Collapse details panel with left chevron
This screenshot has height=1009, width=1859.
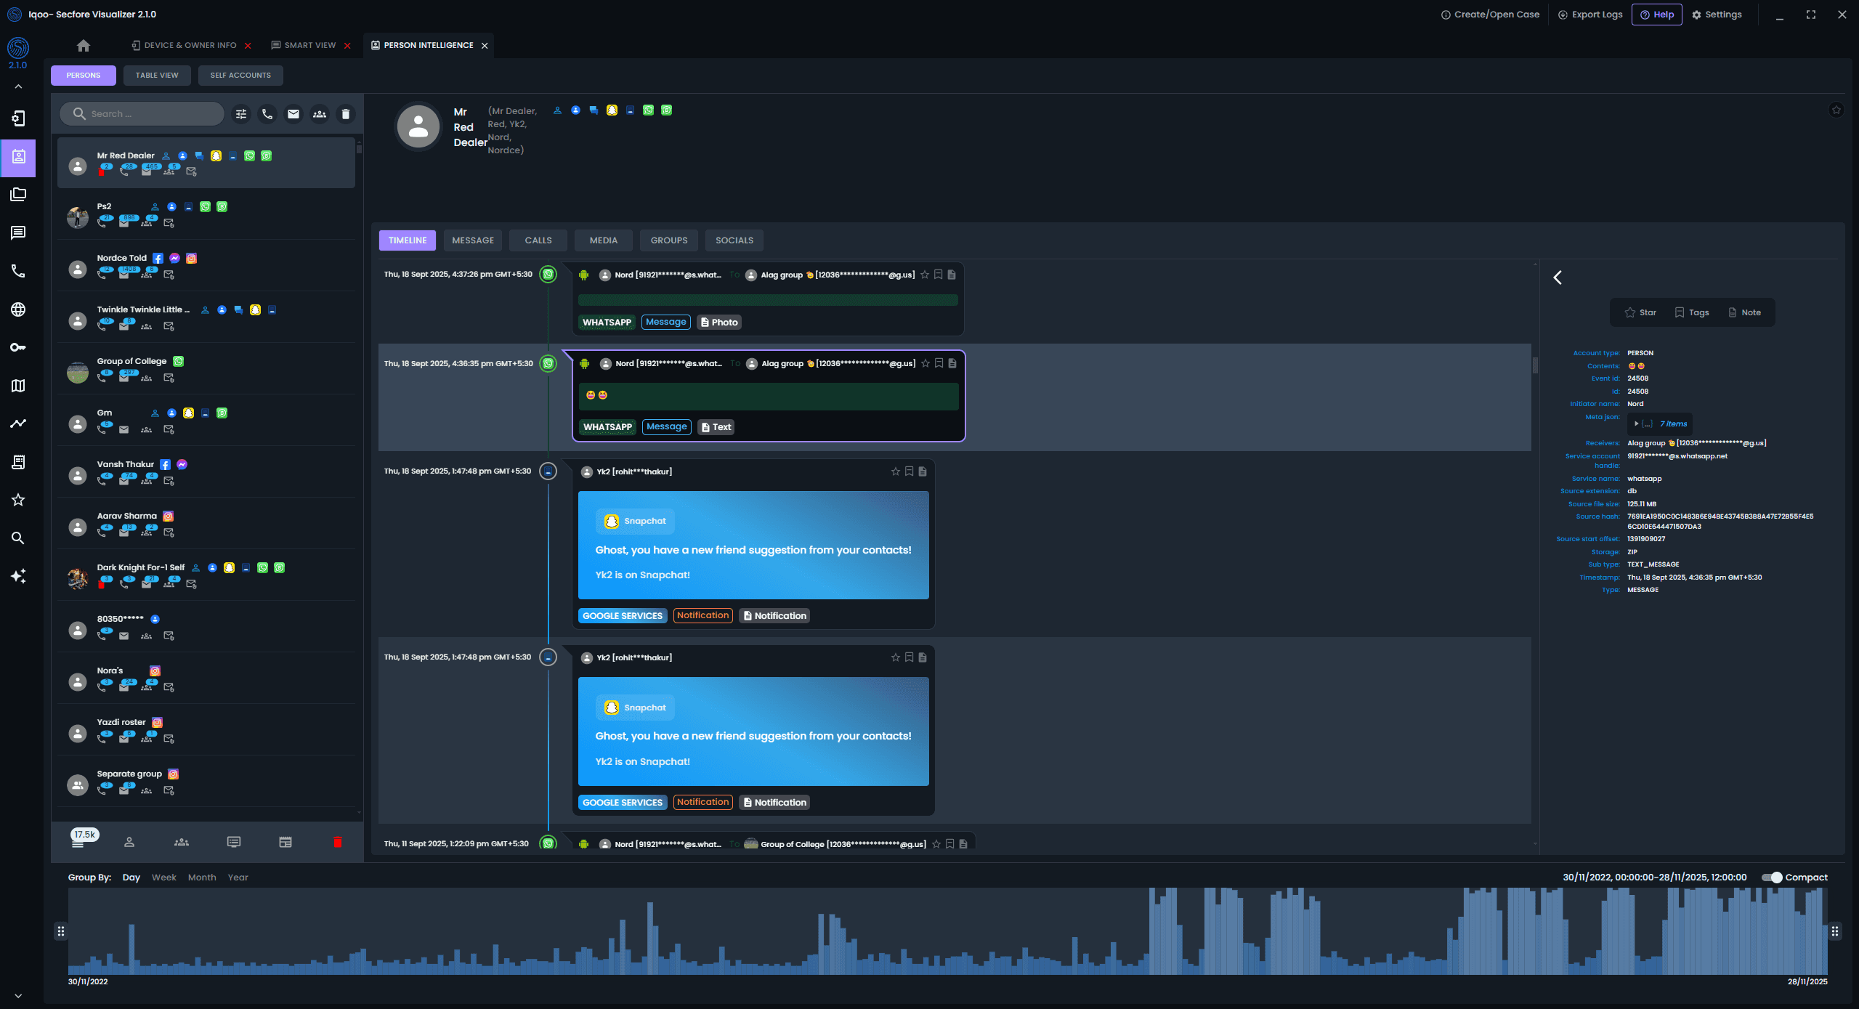(1558, 277)
